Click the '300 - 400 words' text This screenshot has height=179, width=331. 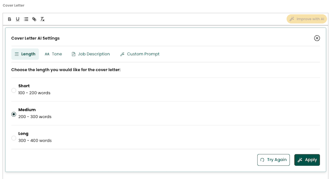[x=35, y=141]
